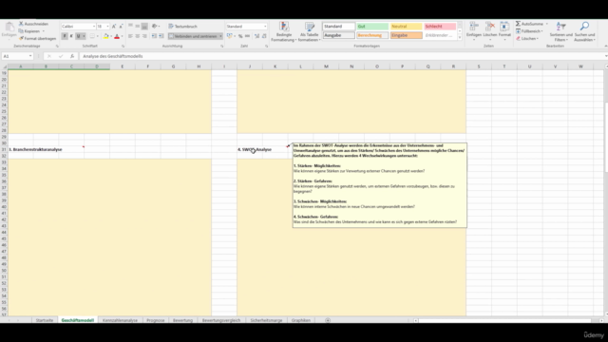Increase indent

(161, 36)
